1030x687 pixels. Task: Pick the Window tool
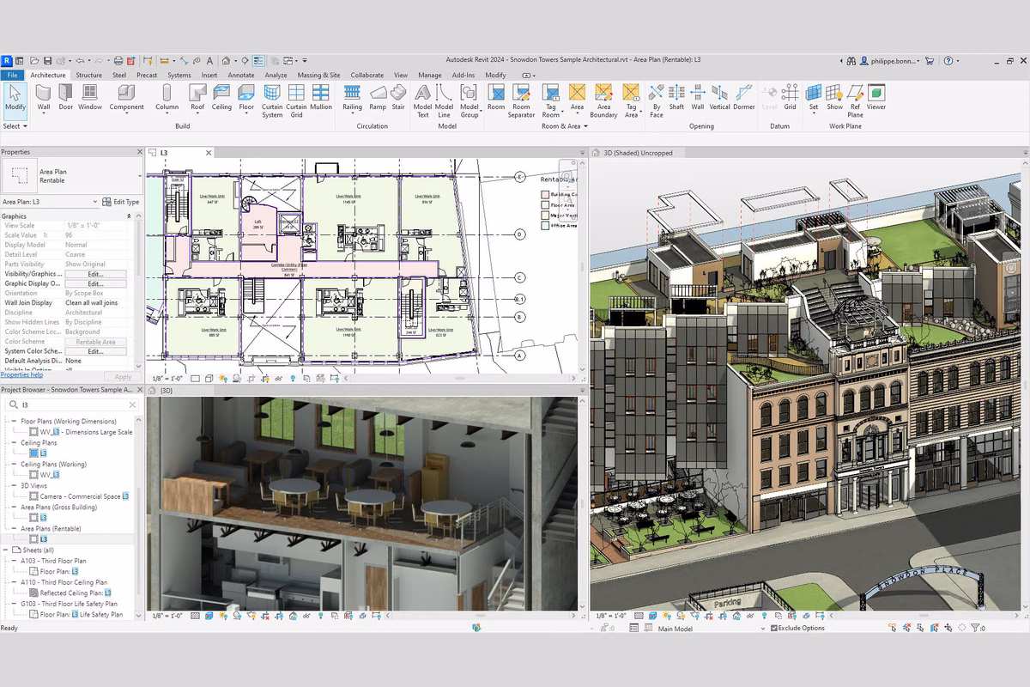pos(90,97)
